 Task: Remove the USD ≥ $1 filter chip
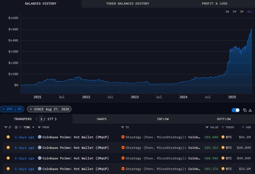[x=4, y=109]
